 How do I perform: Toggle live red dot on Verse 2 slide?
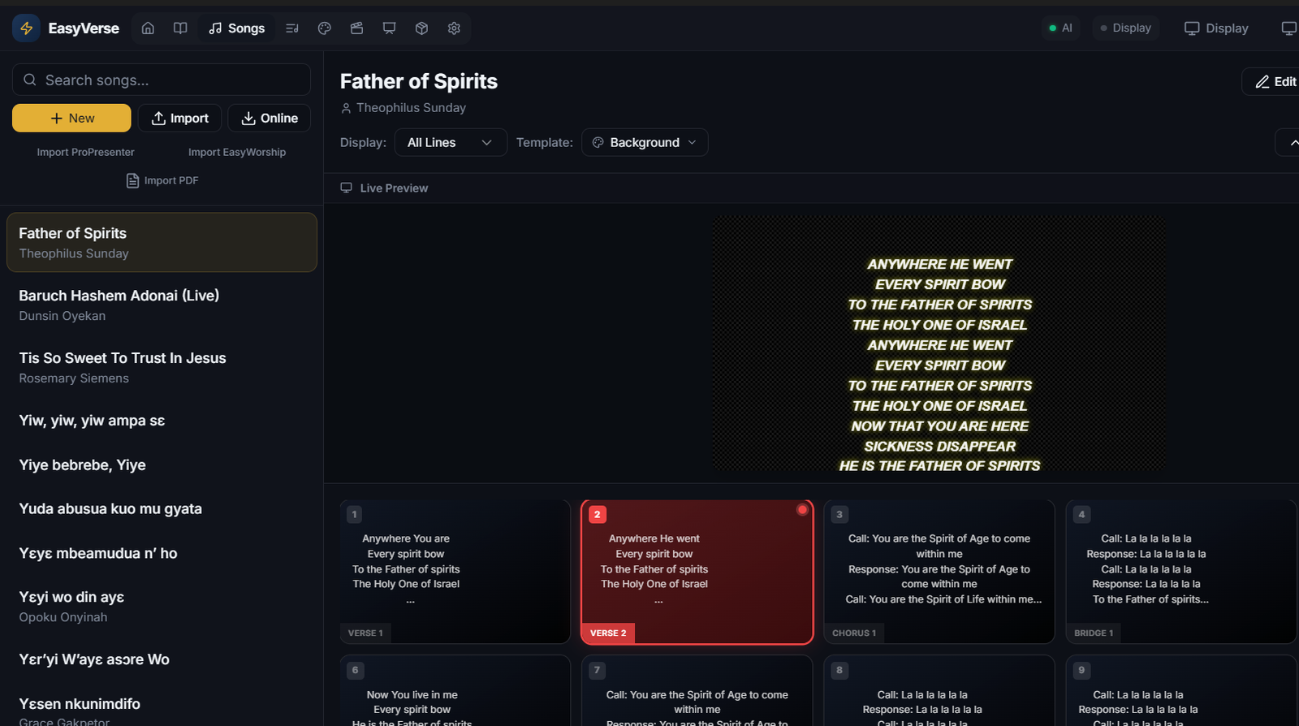pyautogui.click(x=802, y=510)
